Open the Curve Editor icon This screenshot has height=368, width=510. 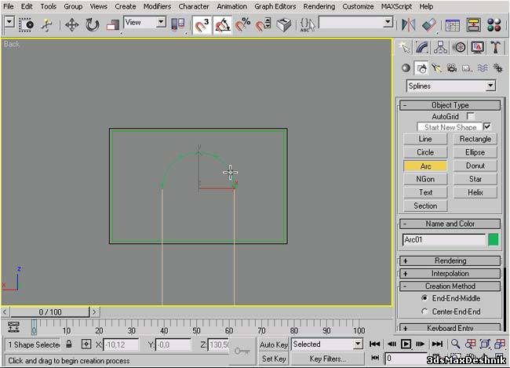(x=453, y=25)
